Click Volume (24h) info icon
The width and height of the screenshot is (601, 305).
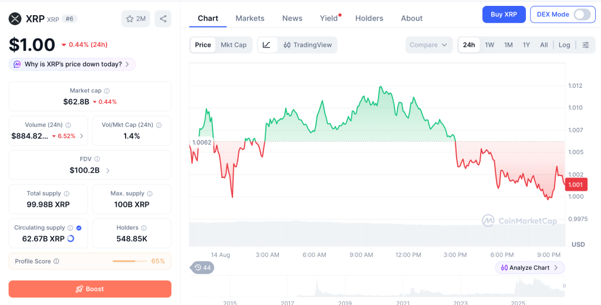tap(68, 125)
